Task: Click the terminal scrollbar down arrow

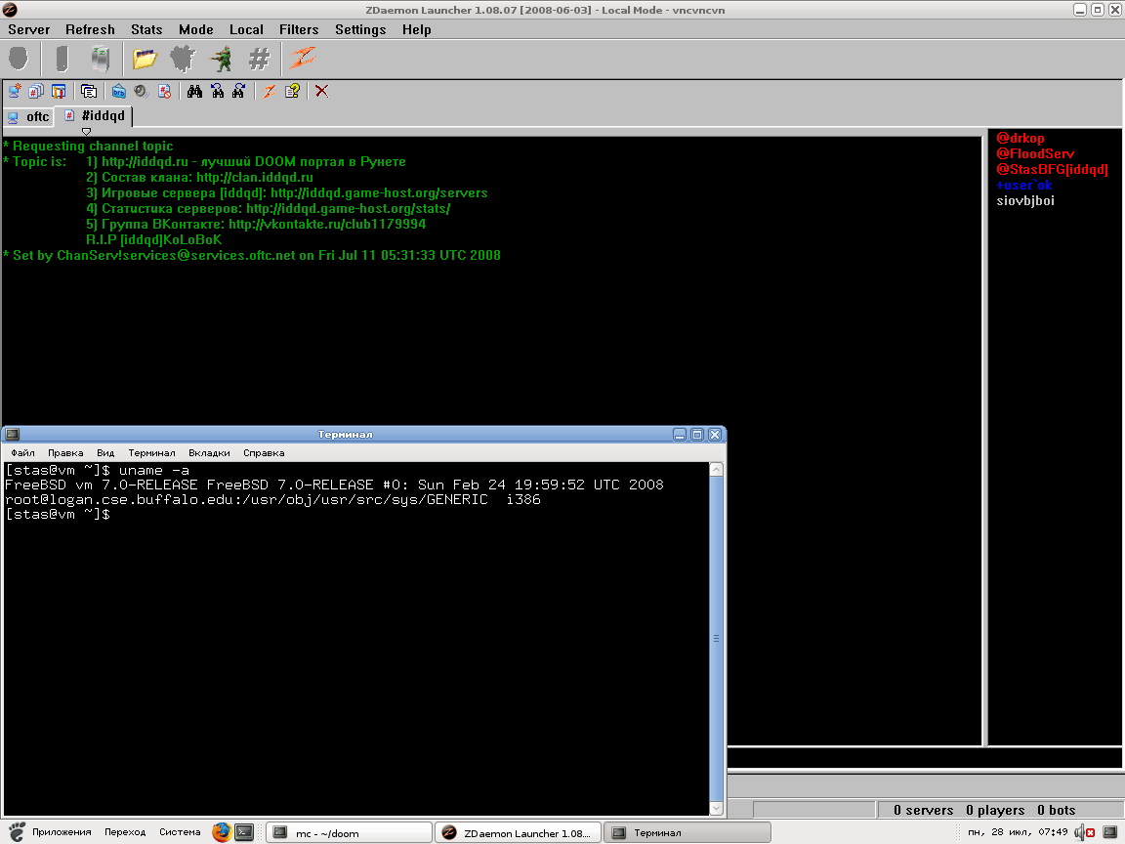Action: 717,808
